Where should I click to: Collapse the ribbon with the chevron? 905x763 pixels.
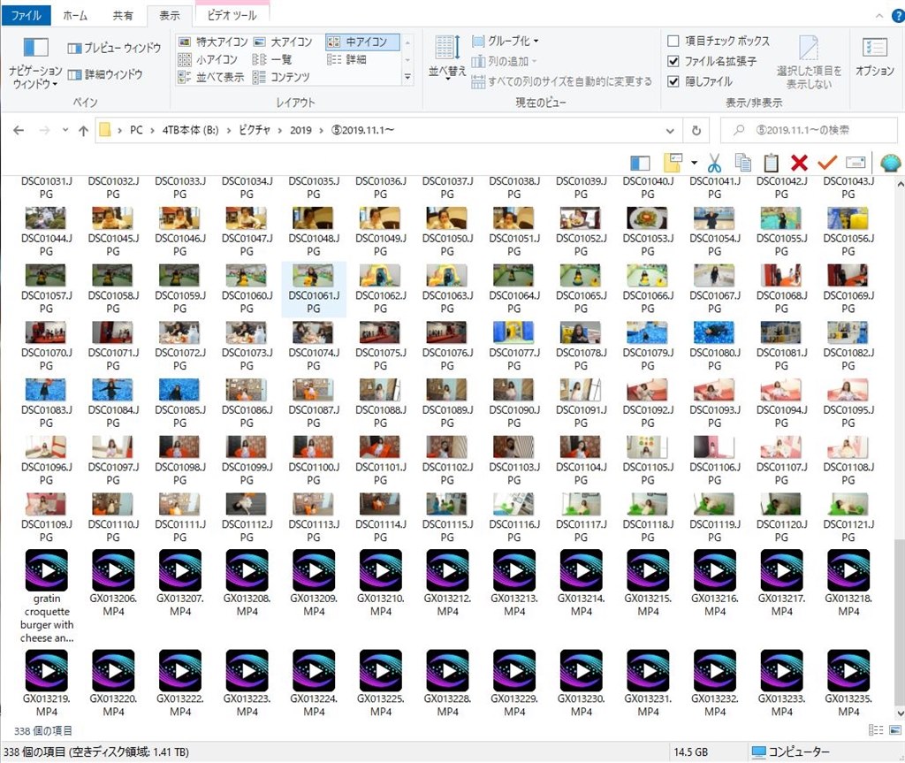[879, 16]
